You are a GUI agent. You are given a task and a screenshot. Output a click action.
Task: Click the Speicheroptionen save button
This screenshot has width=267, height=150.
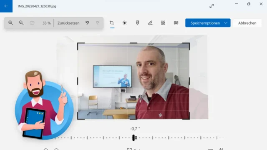click(205, 23)
